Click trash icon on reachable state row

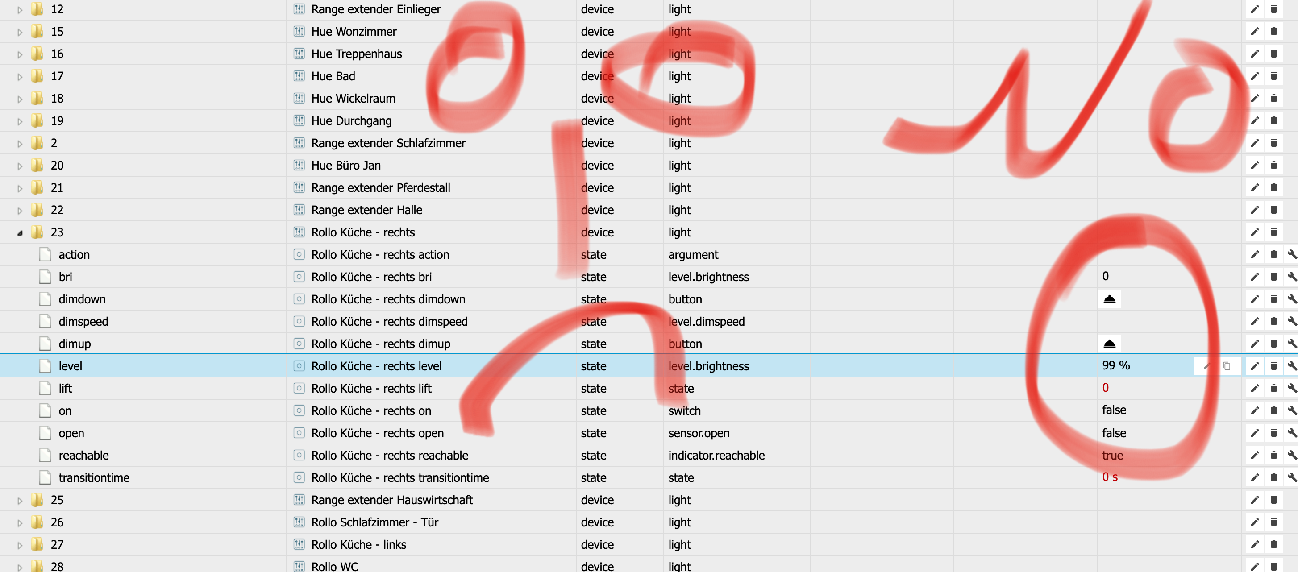(1273, 455)
